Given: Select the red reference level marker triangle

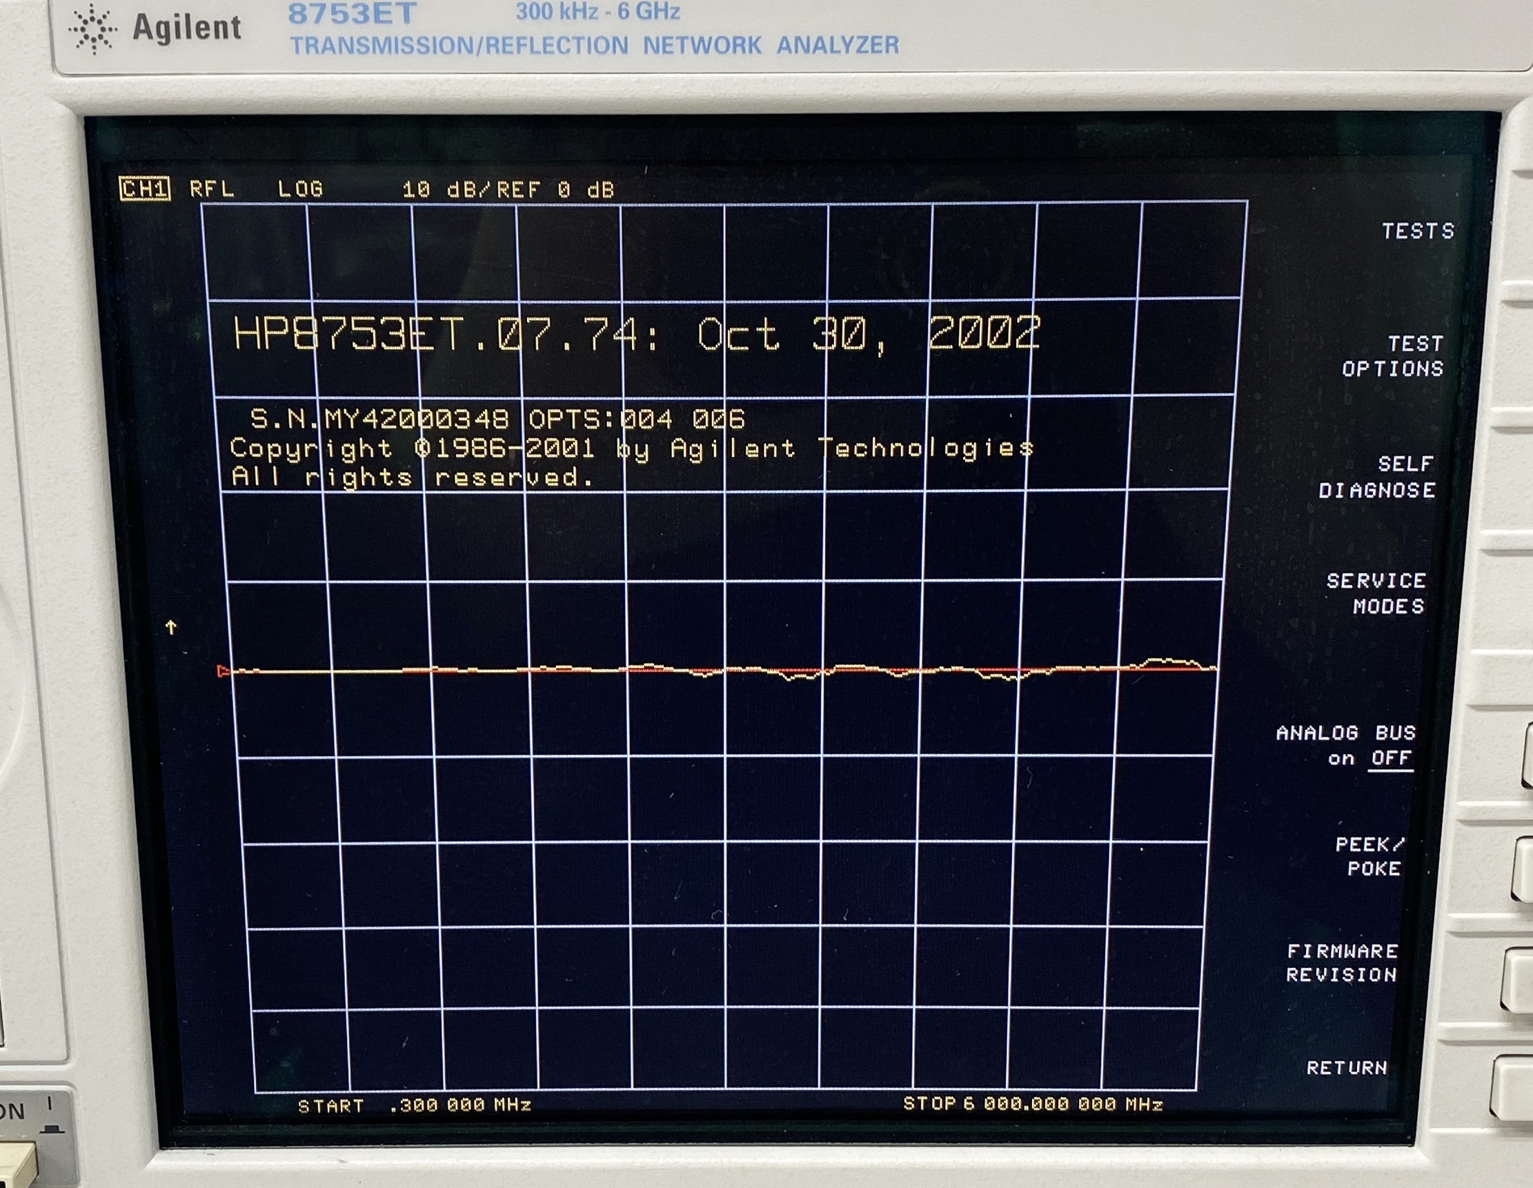Looking at the screenshot, I should (224, 671).
